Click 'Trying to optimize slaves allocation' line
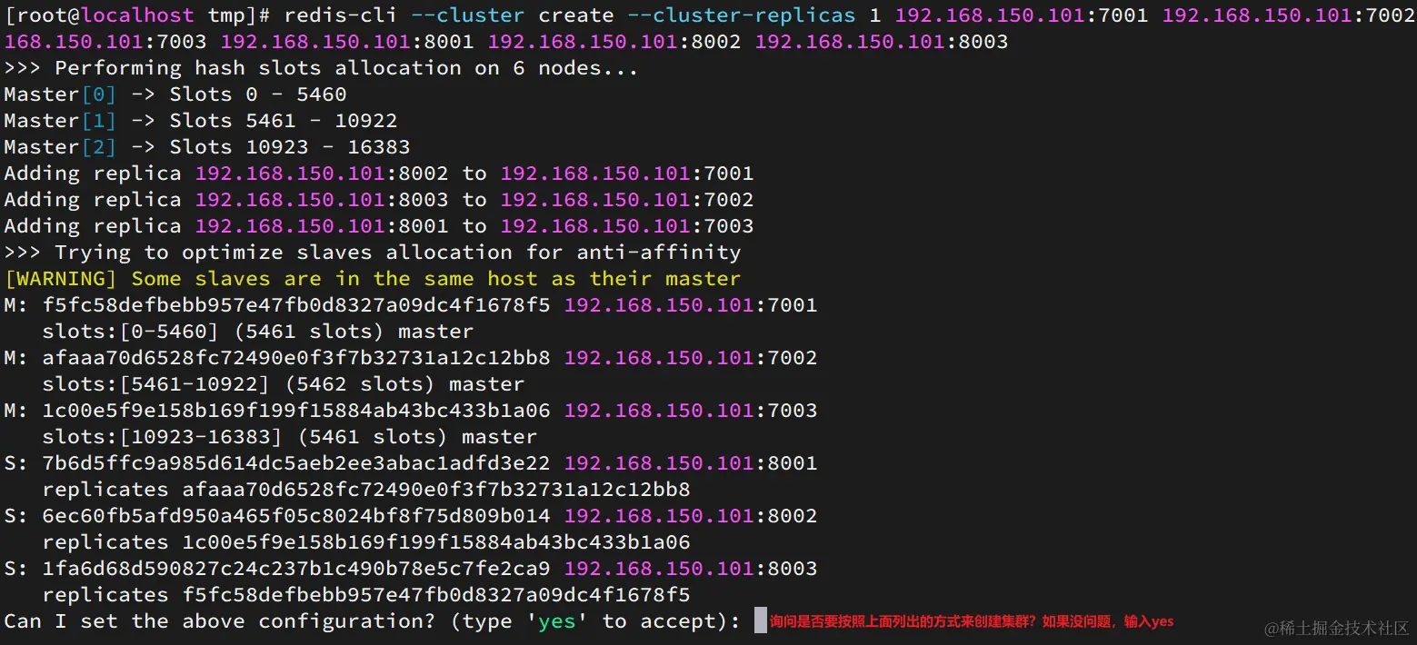The width and height of the screenshot is (1417, 645). (373, 253)
